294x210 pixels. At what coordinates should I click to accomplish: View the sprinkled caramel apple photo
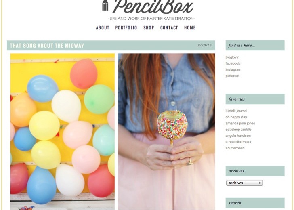166,132
